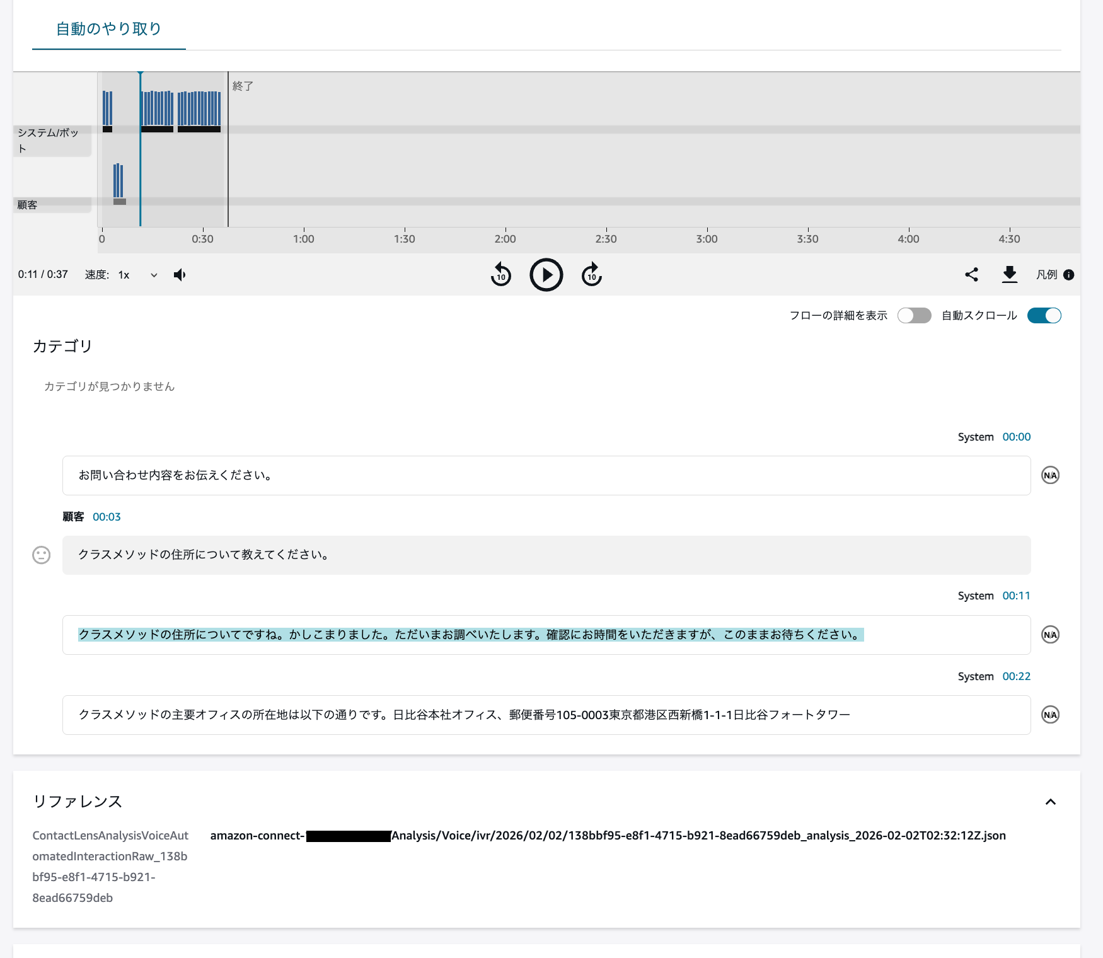Rewind playback 10 seconds
This screenshot has width=1103, height=958.
pos(500,275)
